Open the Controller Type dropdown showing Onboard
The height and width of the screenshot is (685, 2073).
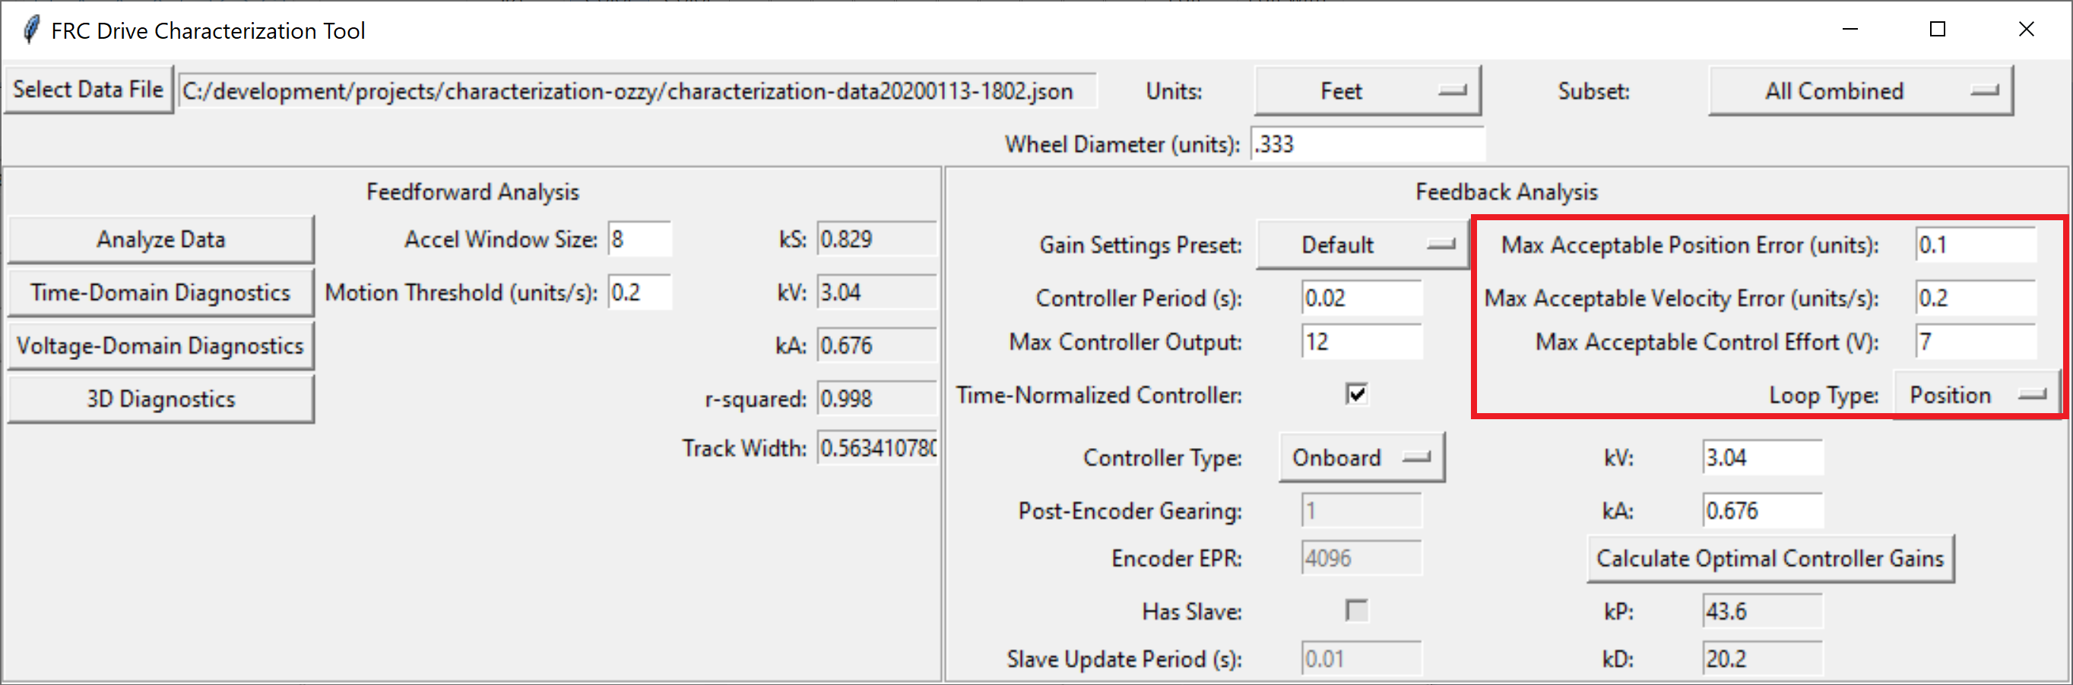tap(1361, 457)
